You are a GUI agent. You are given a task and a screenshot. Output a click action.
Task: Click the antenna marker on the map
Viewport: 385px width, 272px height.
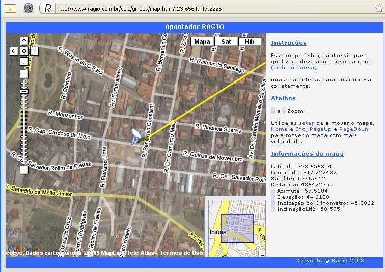tap(135, 137)
